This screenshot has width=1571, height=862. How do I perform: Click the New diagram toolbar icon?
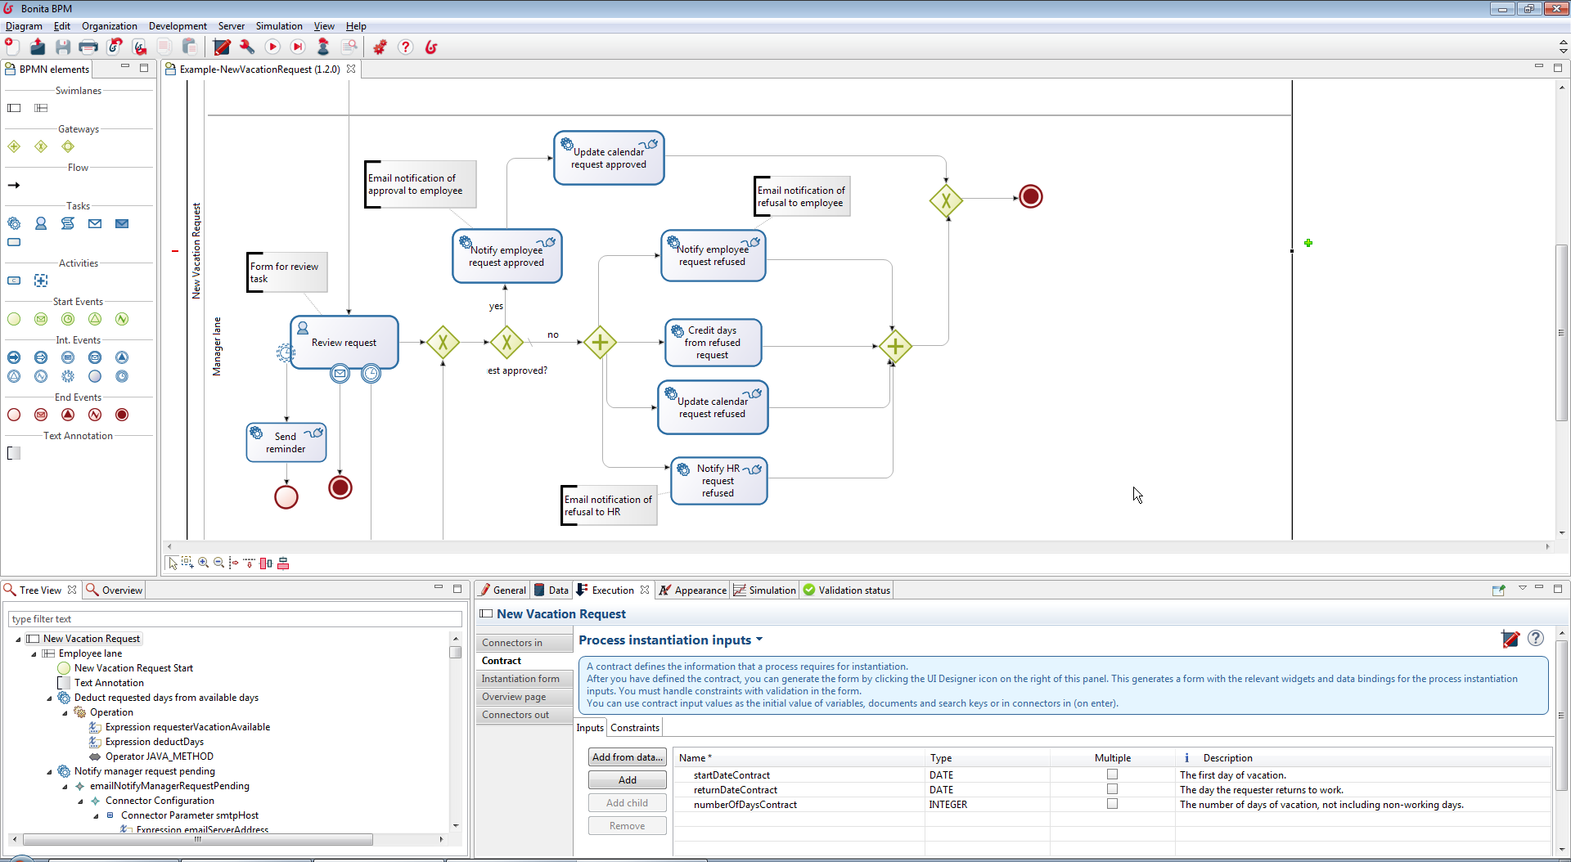point(12,47)
